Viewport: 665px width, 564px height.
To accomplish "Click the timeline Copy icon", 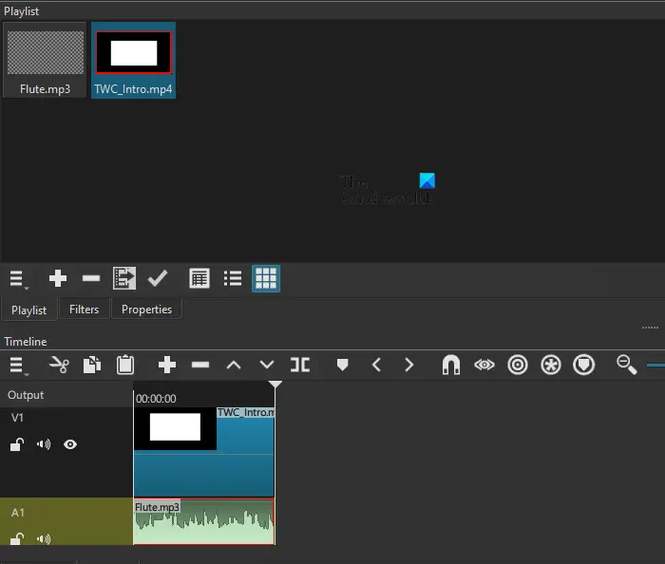I will pyautogui.click(x=92, y=365).
